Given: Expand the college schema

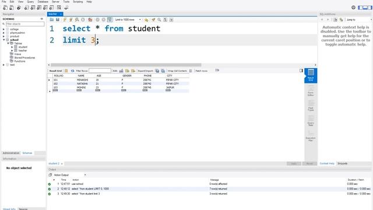Looking at the screenshot, I should pyautogui.click(x=3, y=29).
